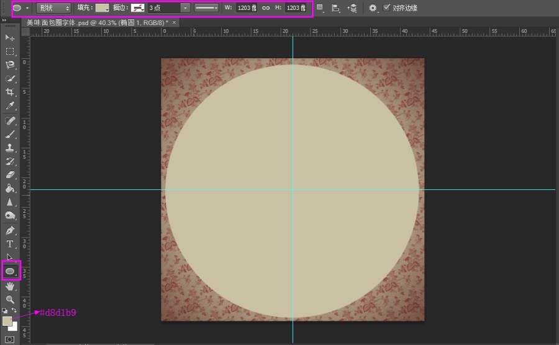
Task: Open tool mode Shape dropdown
Action: [x=54, y=8]
